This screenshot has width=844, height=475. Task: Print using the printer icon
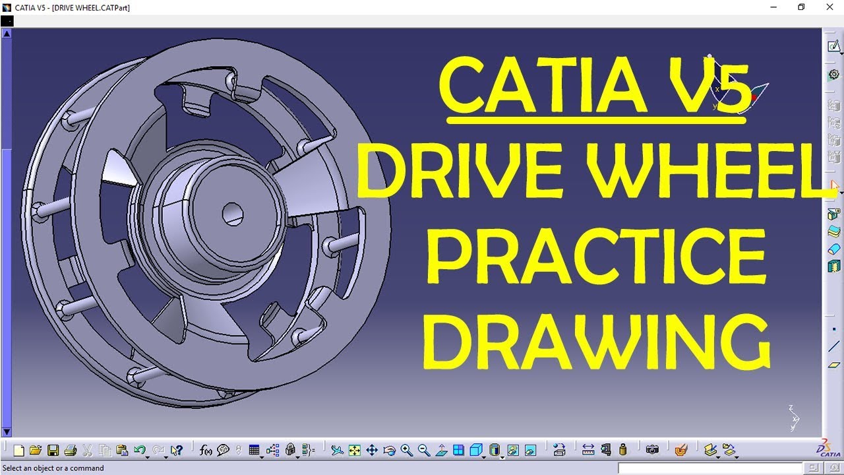tap(71, 451)
